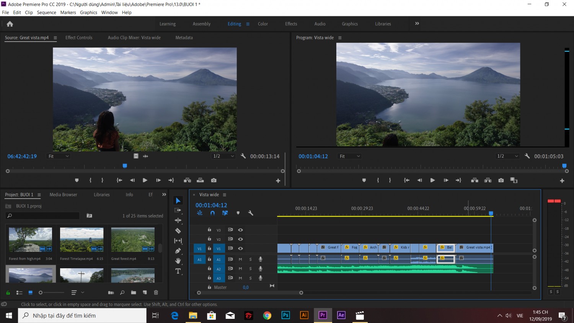Viewport: 574px width, 323px height.
Task: Select the Razor tool in the tools panel
Action: tap(178, 231)
